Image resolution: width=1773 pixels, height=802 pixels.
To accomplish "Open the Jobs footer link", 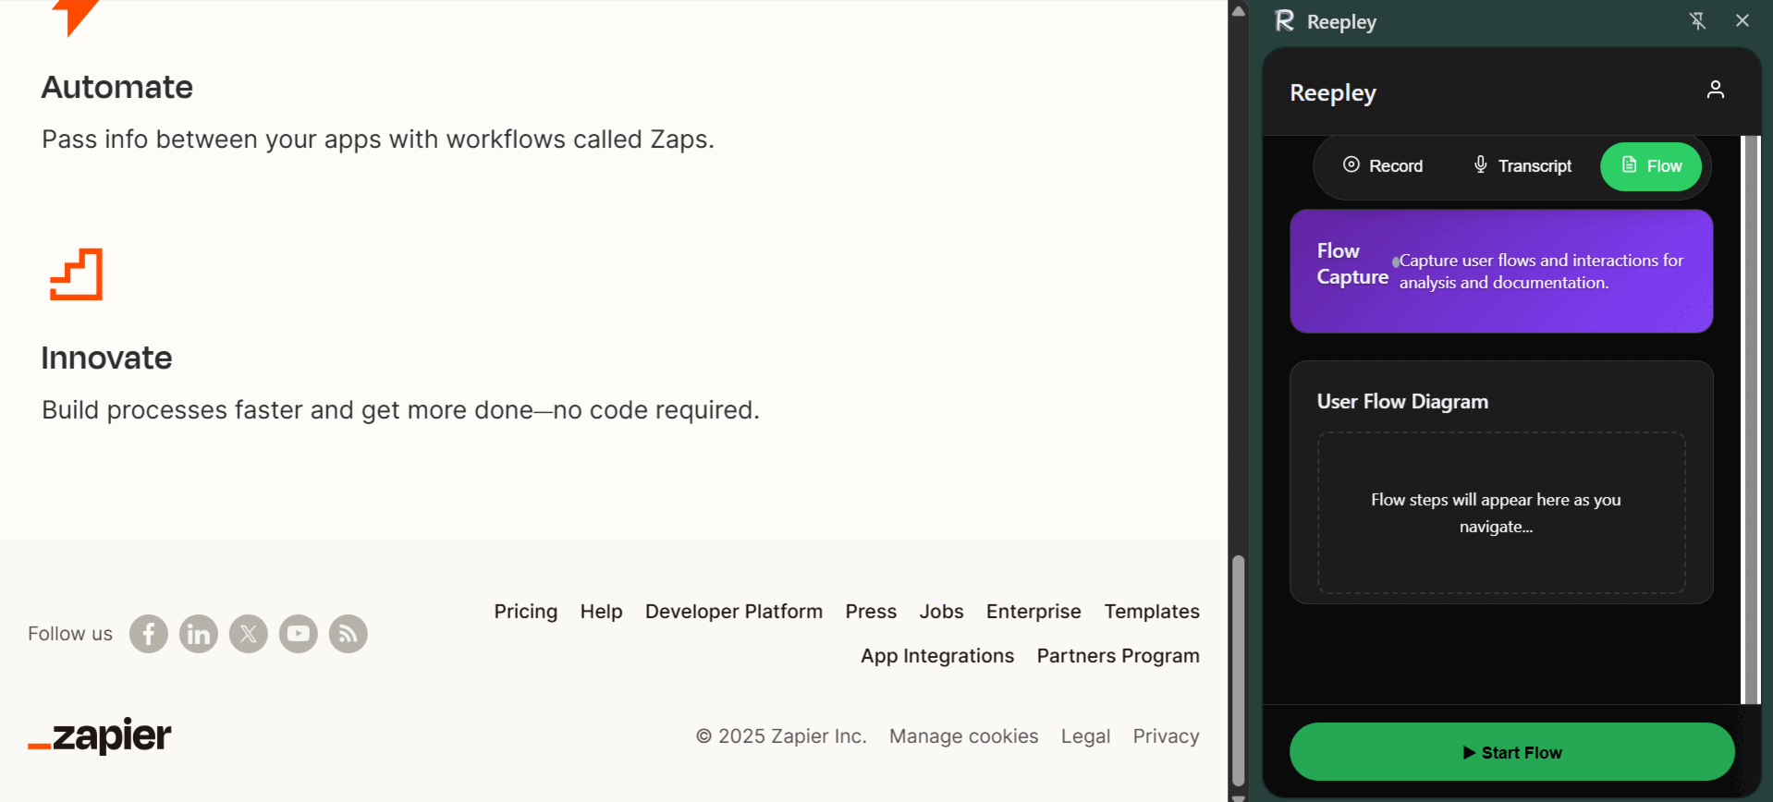I will coord(942,612).
